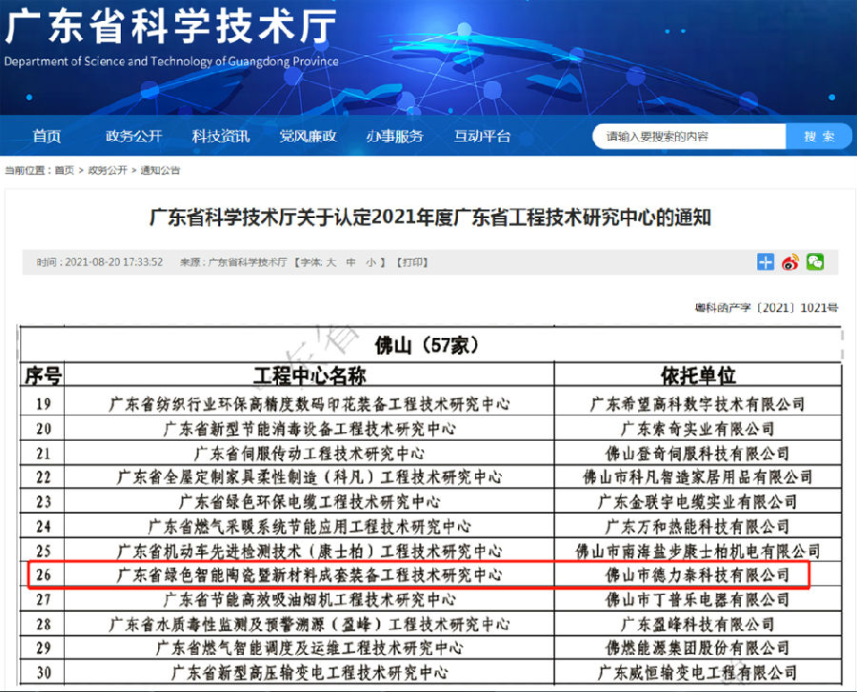Screen dimensions: 857x692
Task: Click the 政务公开 breadcrumb link
Action: click(x=108, y=170)
